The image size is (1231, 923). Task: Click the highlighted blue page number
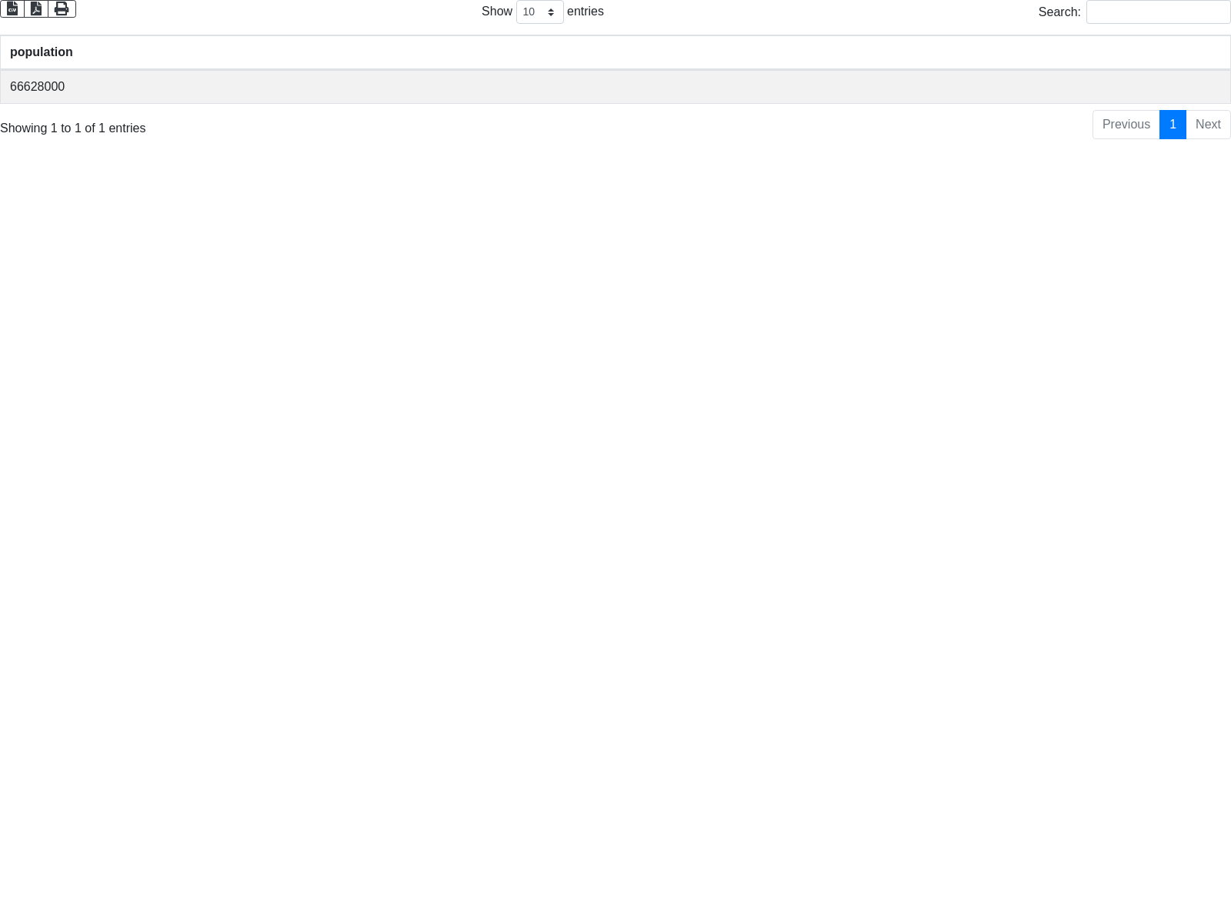click(1173, 125)
